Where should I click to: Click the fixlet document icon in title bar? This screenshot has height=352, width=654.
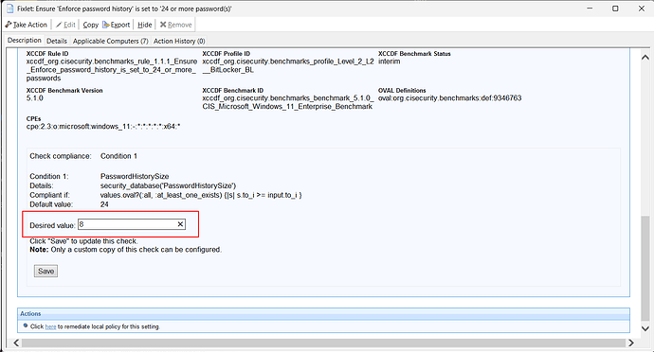click(x=9, y=9)
